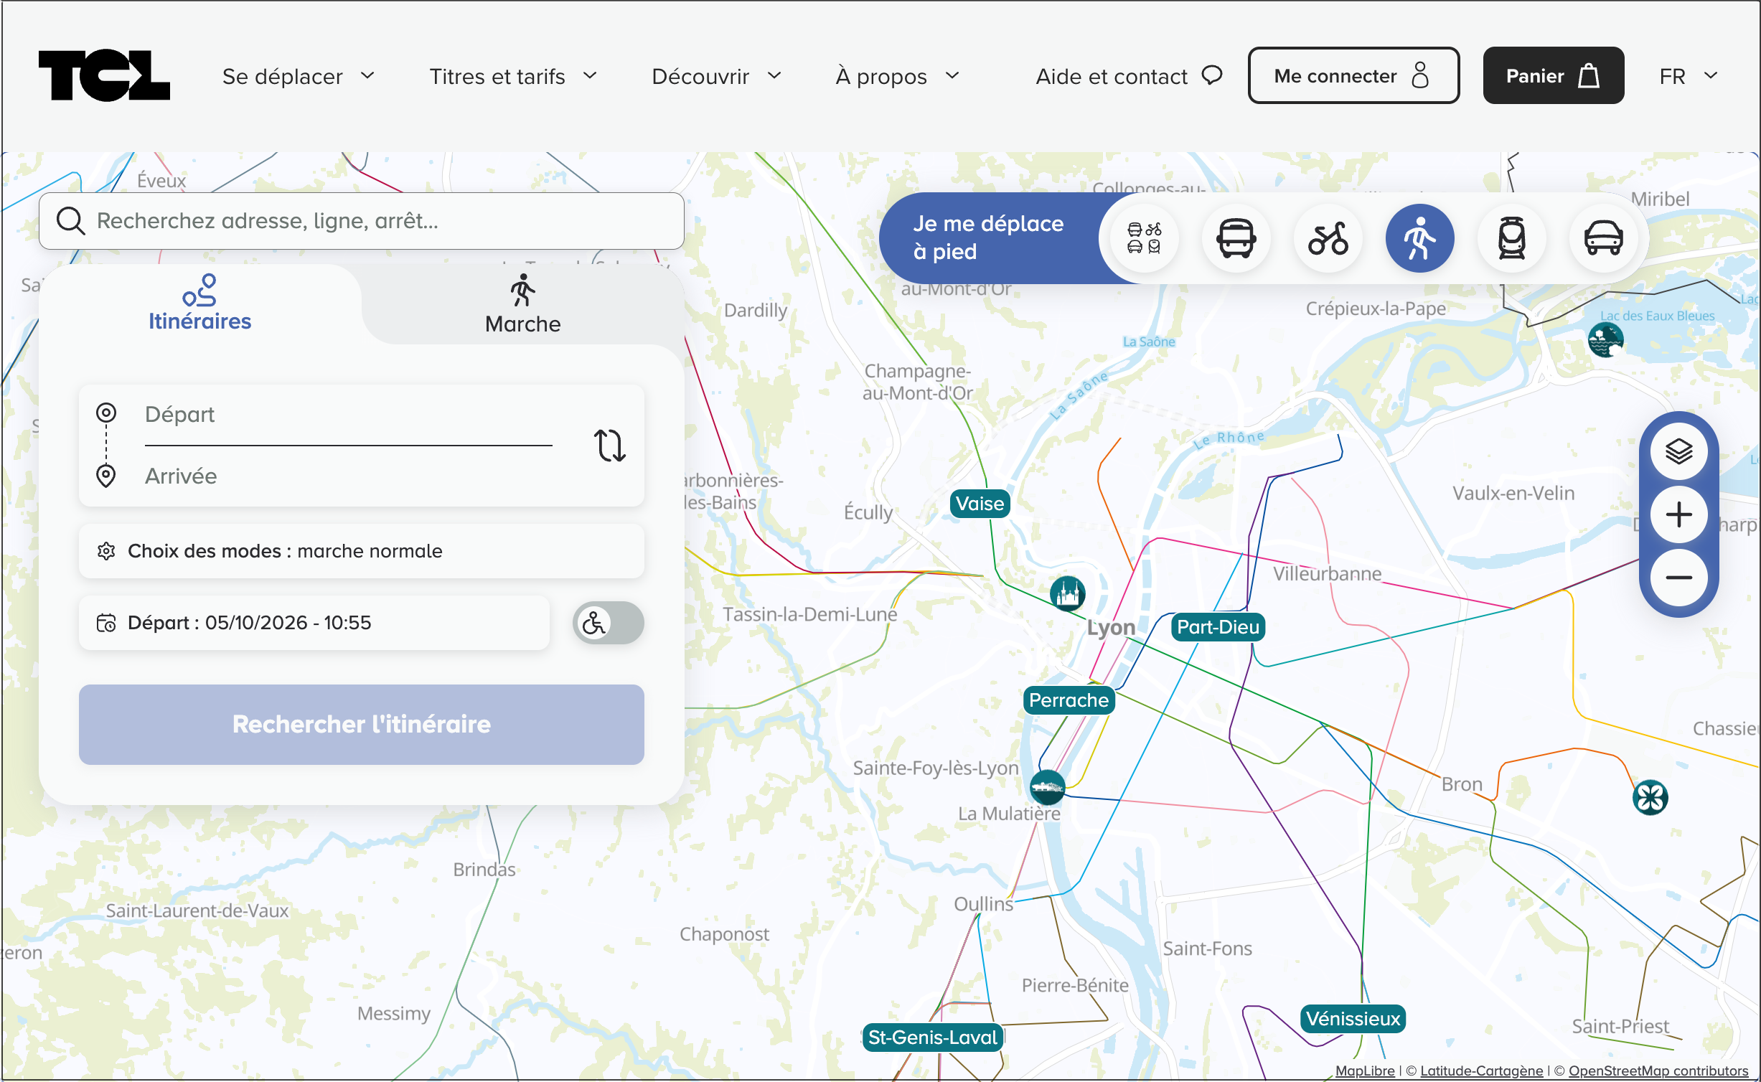
Task: Switch to the Itinéraires tab
Action: 200,304
